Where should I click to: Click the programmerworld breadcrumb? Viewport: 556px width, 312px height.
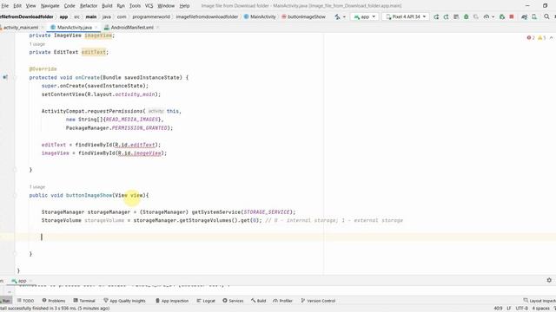(151, 16)
